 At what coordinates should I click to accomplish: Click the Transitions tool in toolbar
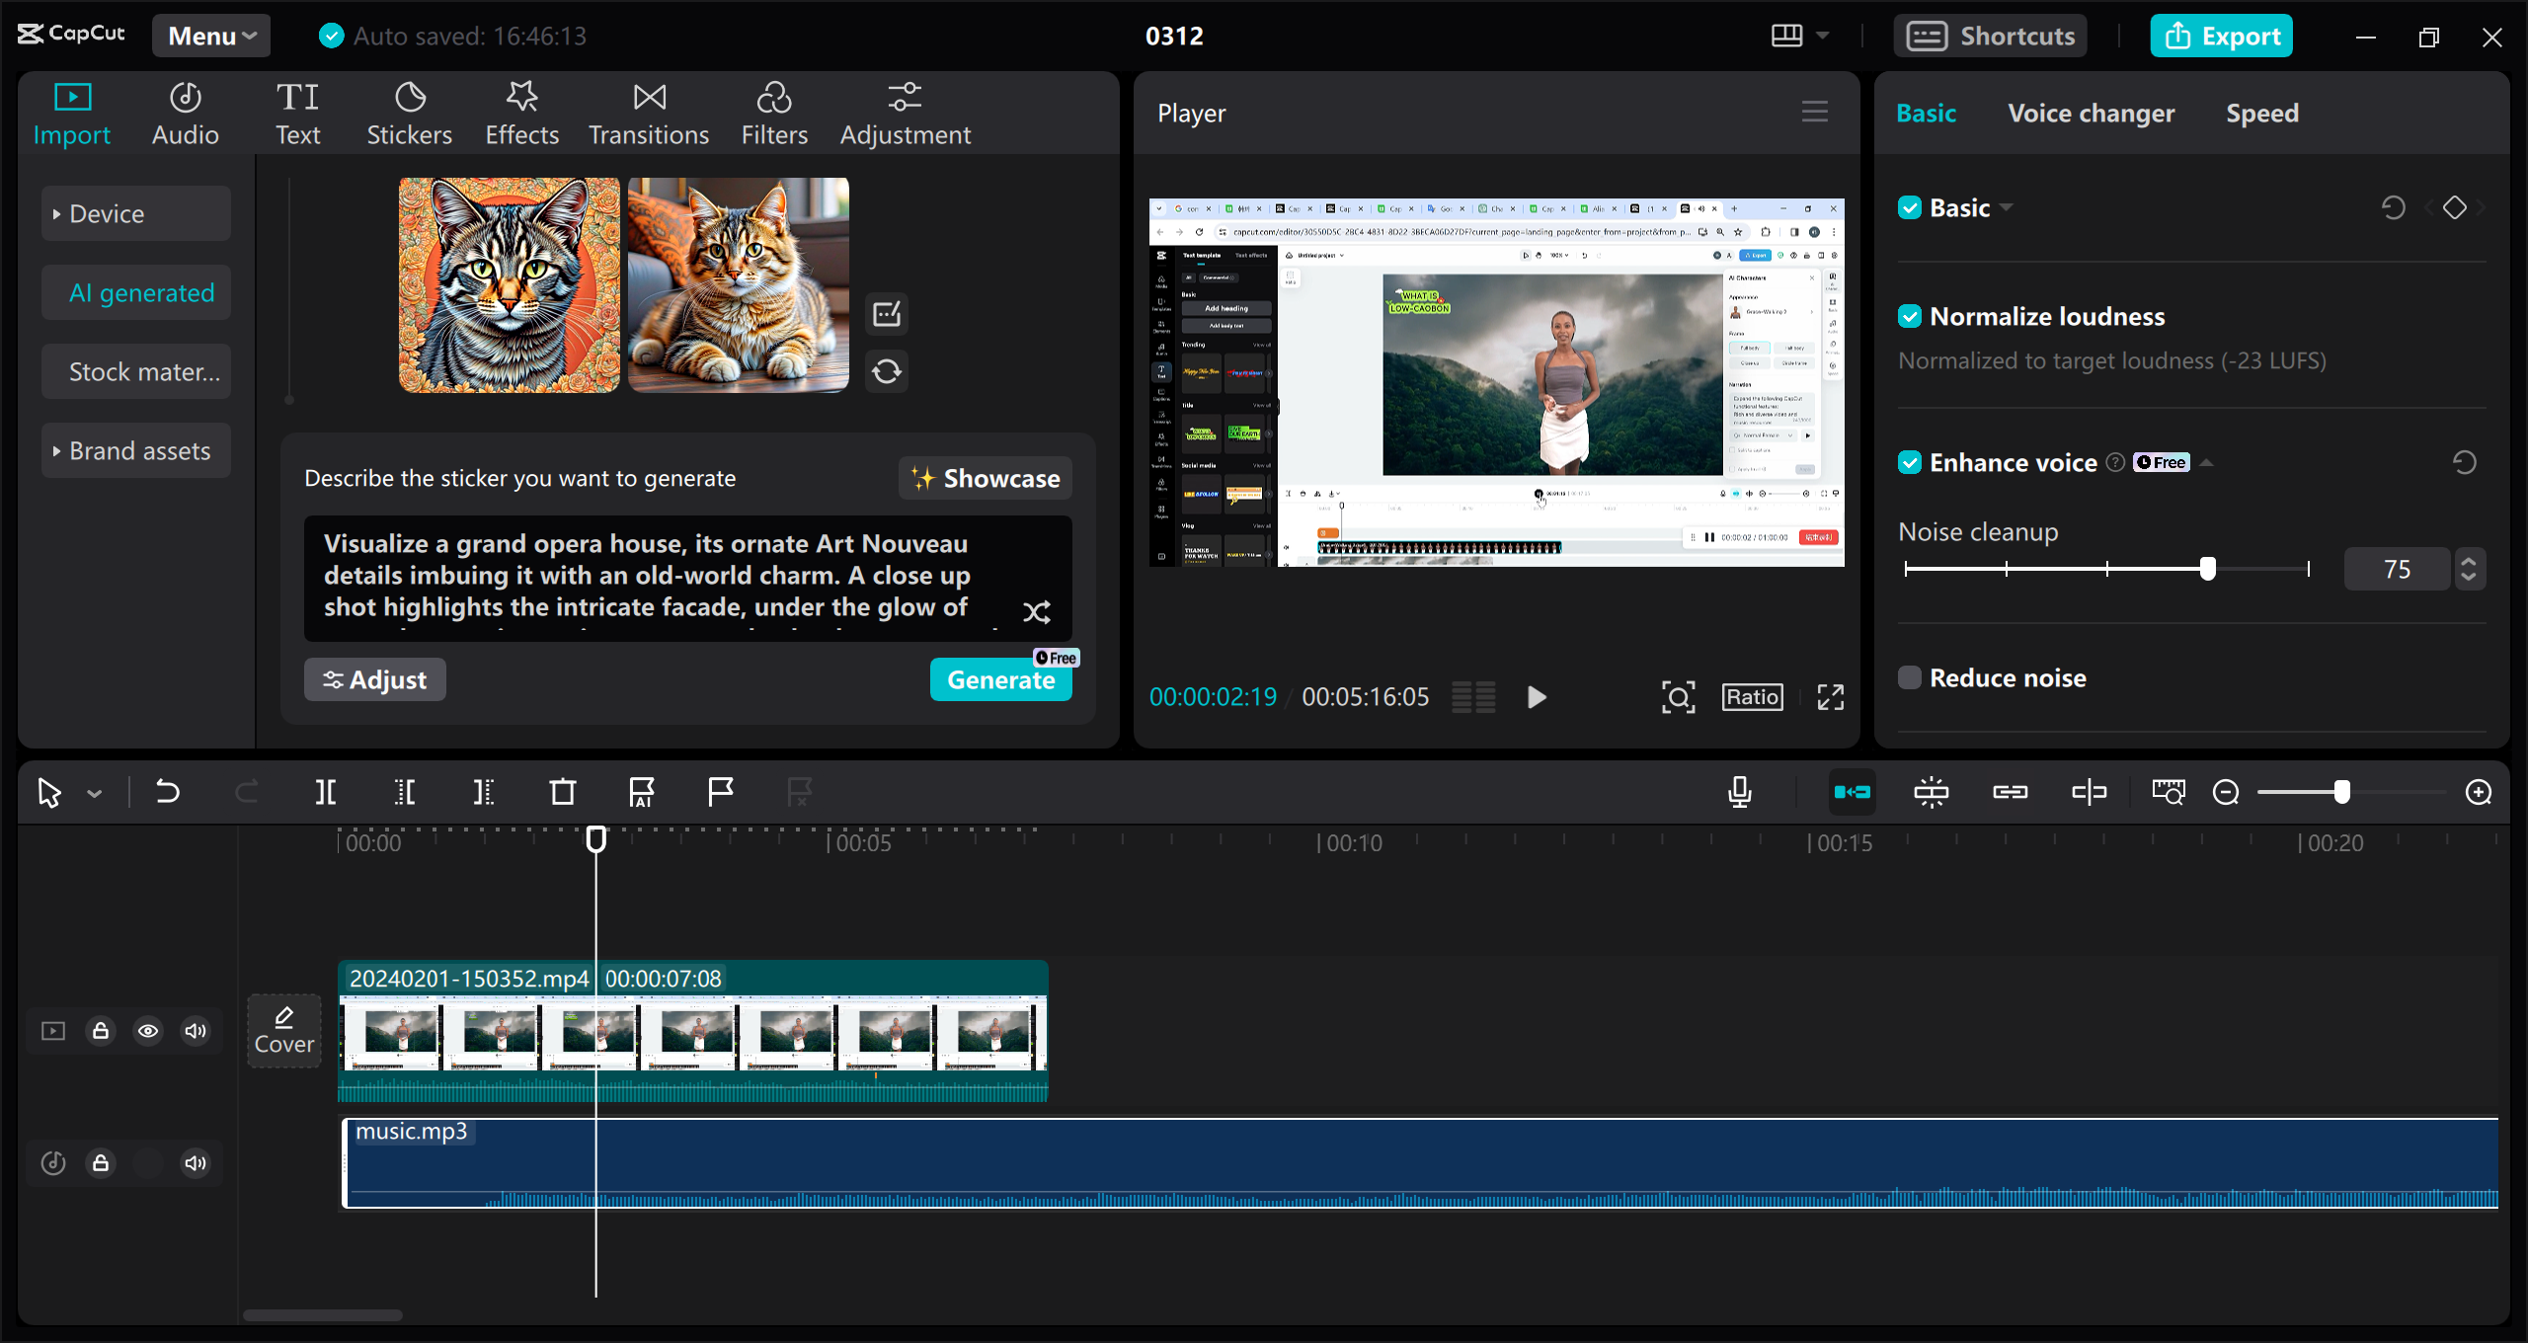pyautogui.click(x=649, y=112)
